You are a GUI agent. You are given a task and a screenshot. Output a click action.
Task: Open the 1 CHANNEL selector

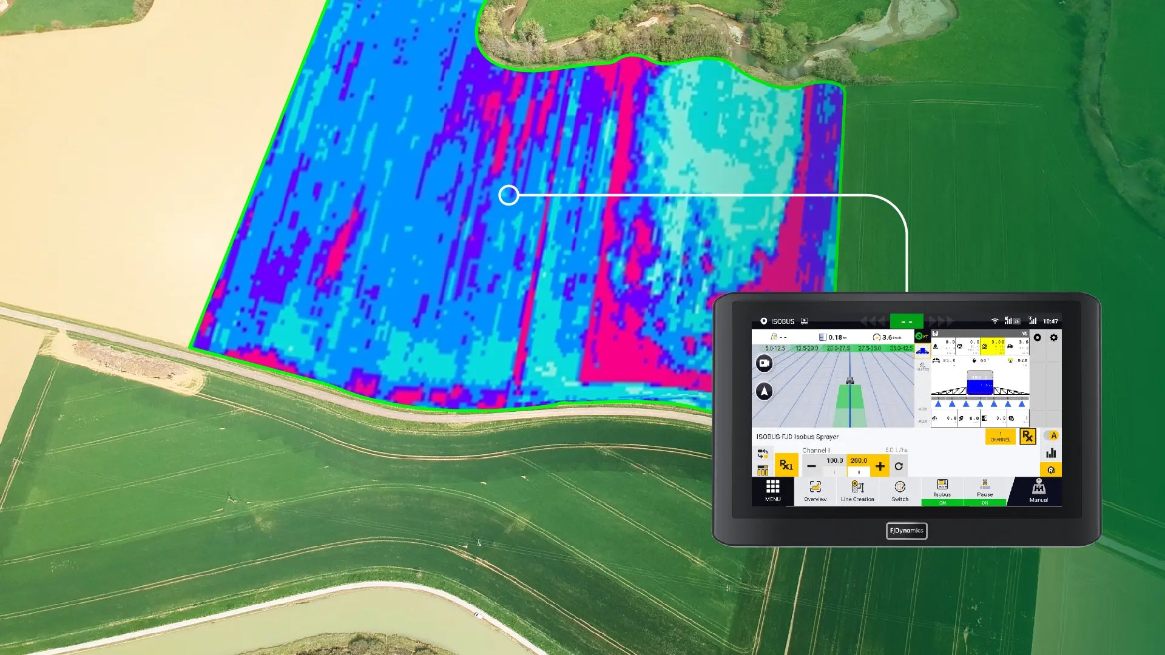tap(1000, 437)
